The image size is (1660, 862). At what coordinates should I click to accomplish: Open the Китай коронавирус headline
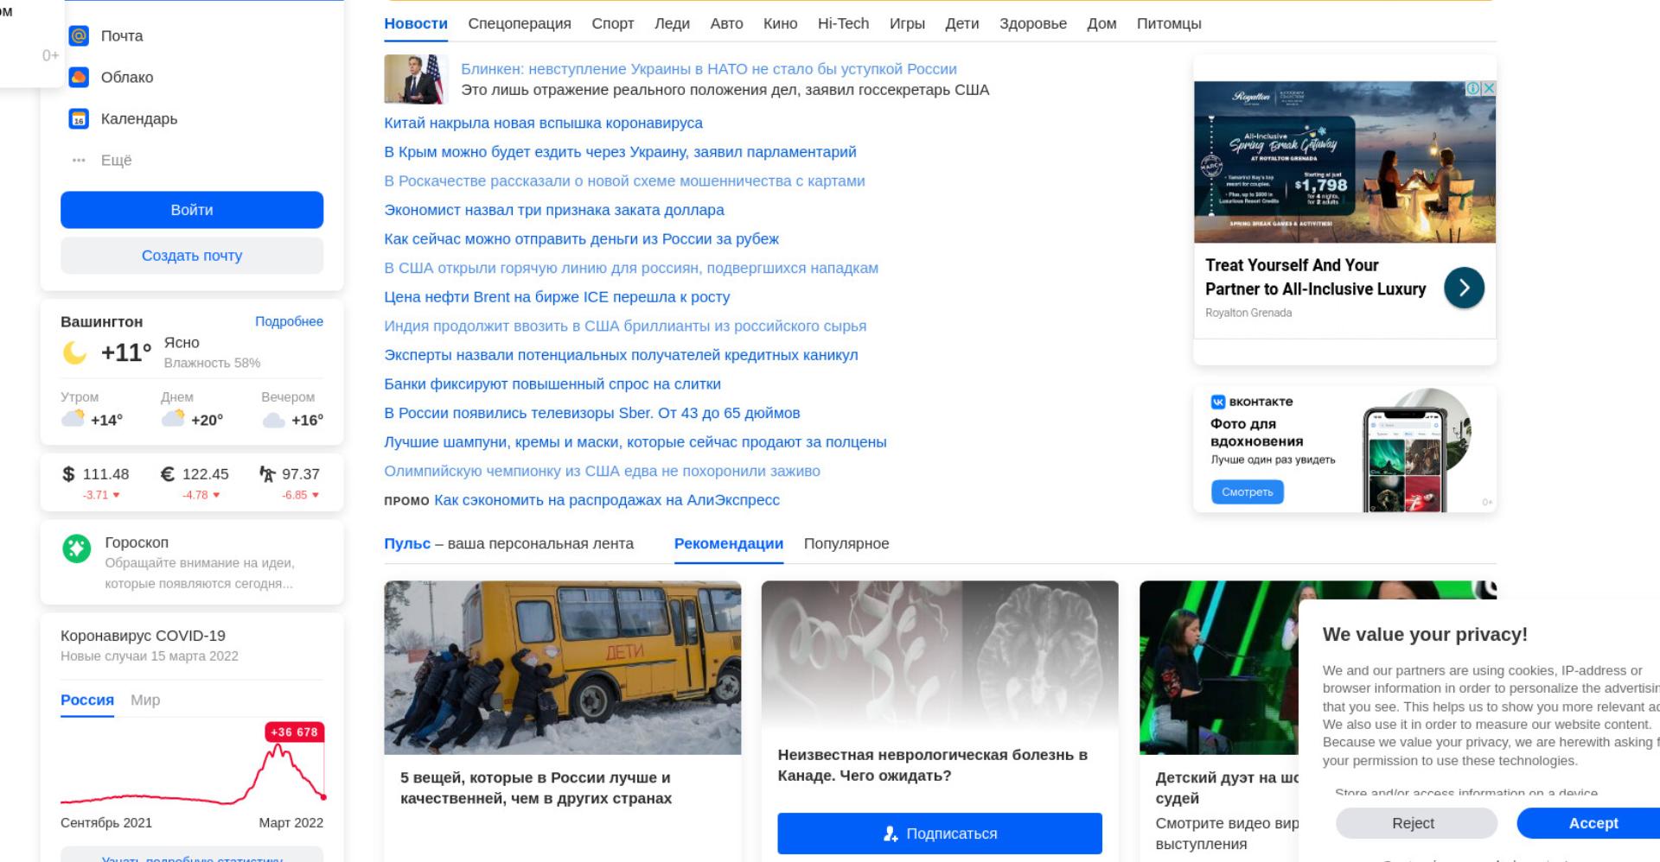[543, 123]
